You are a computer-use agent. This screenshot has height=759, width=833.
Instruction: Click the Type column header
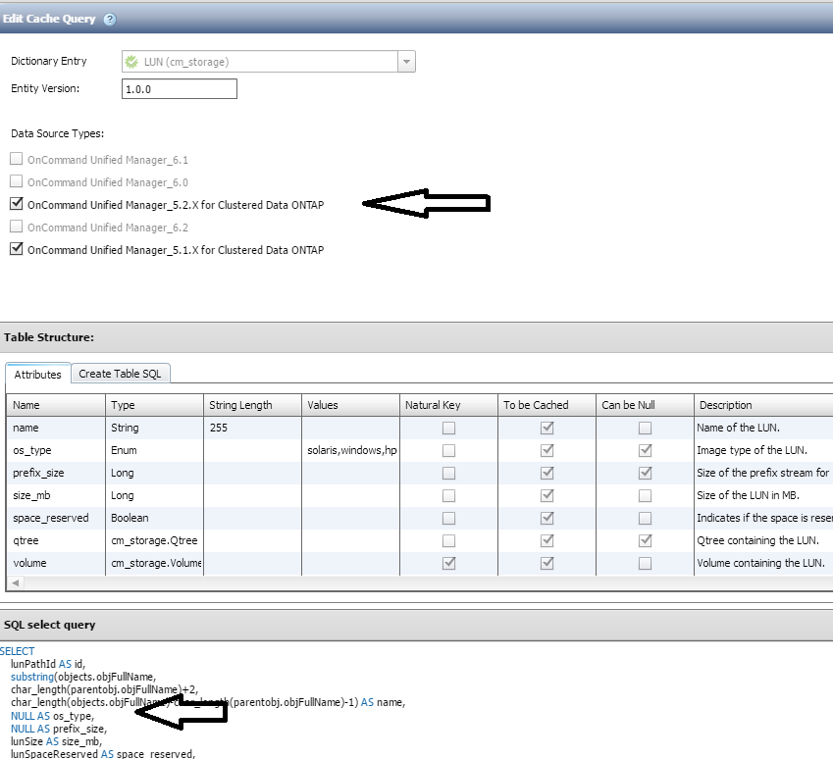pyautogui.click(x=154, y=405)
